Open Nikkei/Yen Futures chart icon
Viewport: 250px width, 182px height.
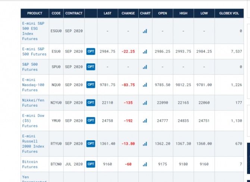tap(145, 103)
